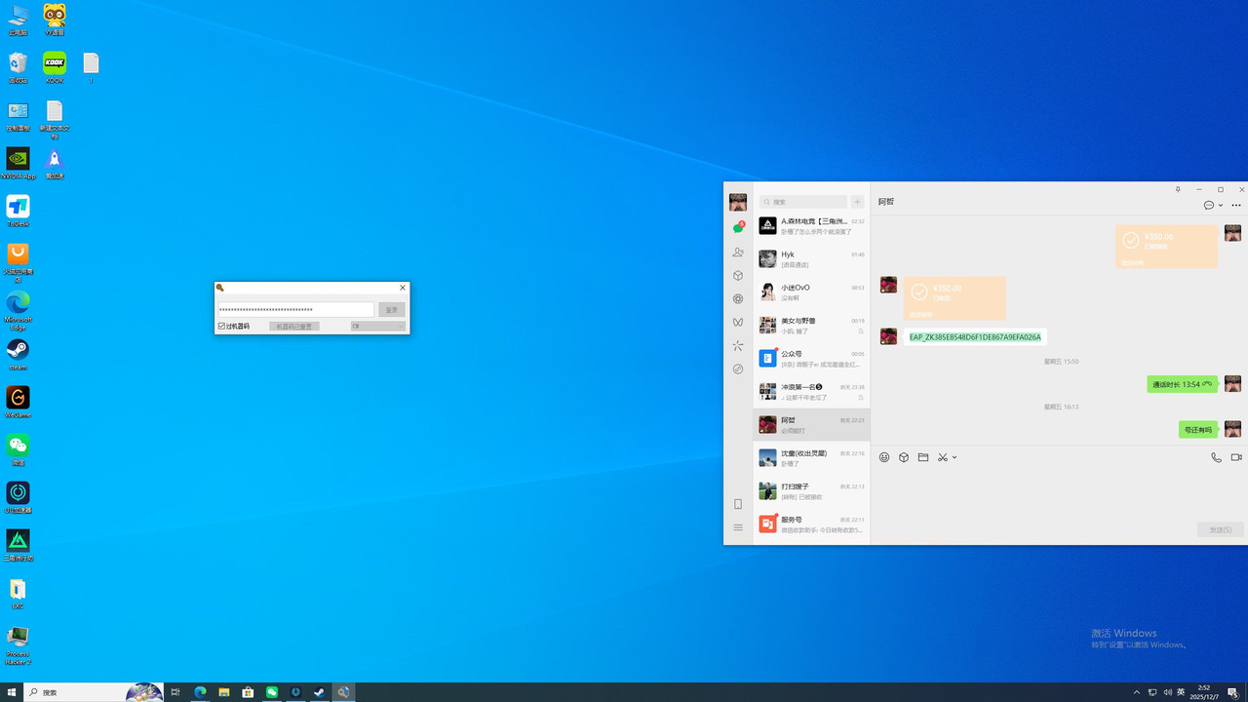The width and height of the screenshot is (1248, 702).
Task: Click the key icon in dialog title bar
Action: [x=220, y=288]
